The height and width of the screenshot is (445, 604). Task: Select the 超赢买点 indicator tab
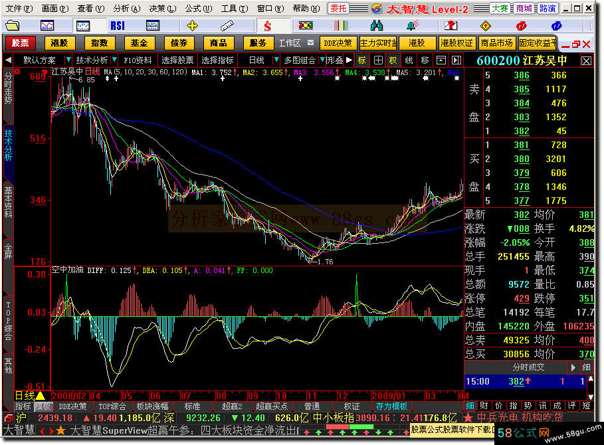[x=272, y=406]
